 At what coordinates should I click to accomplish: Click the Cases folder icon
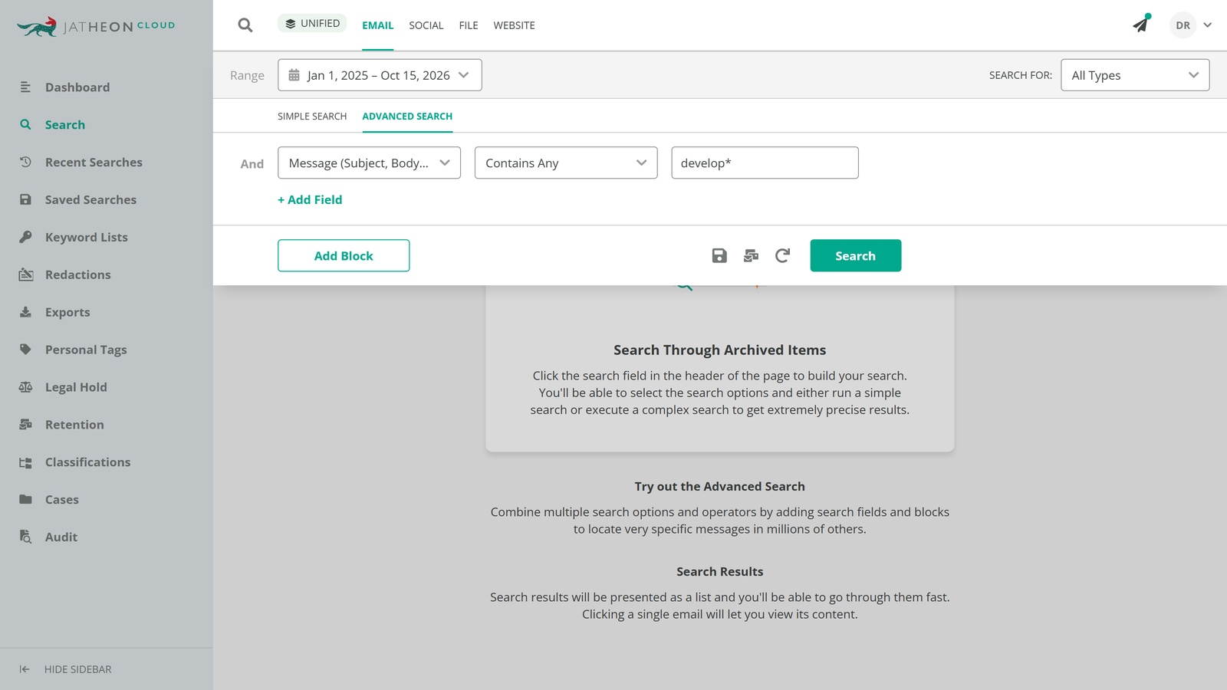(25, 500)
